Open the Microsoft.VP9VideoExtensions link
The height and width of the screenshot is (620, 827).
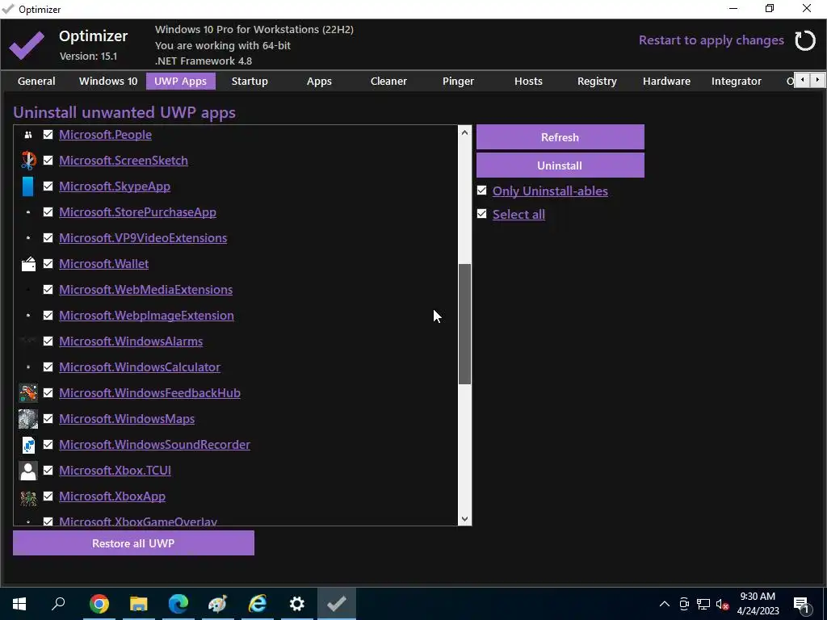(x=143, y=238)
